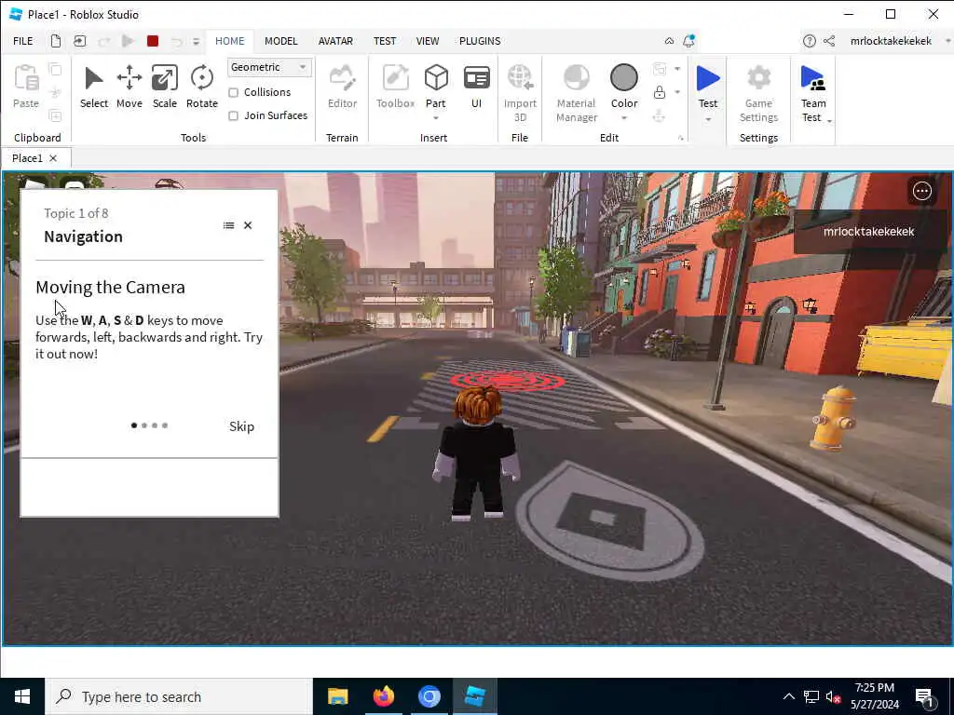The height and width of the screenshot is (715, 954).
Task: Expand the lock tool dropdown arrow
Action: pyautogui.click(x=677, y=92)
